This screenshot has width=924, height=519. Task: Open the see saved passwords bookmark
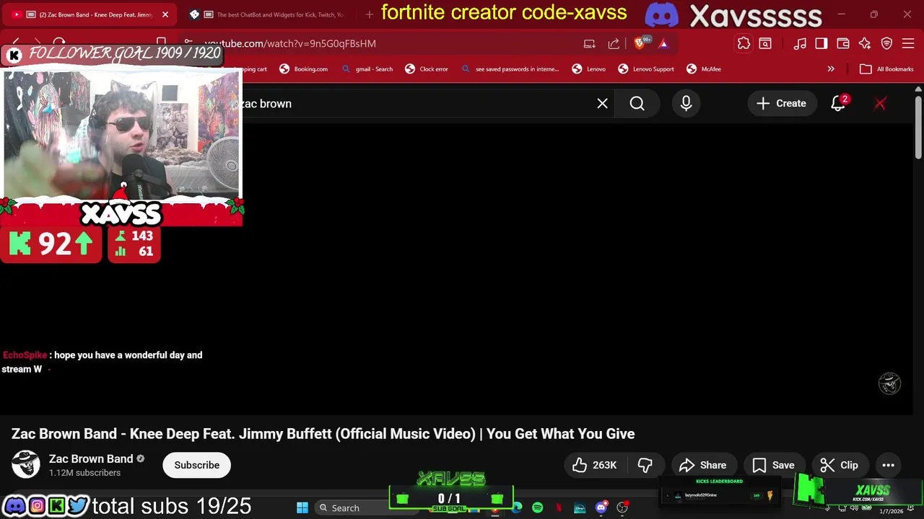tap(510, 69)
